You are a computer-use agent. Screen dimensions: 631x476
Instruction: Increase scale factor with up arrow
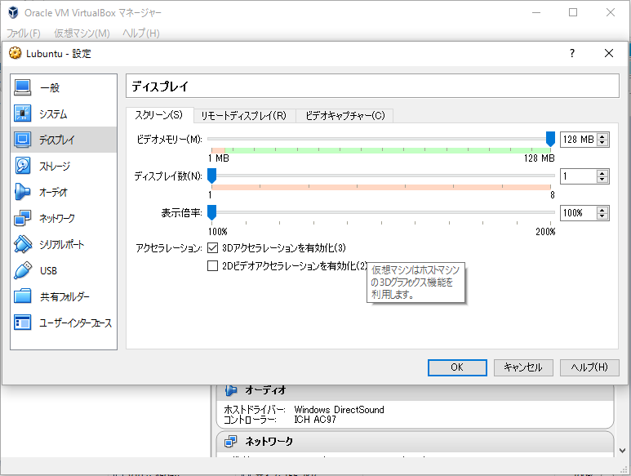click(x=602, y=210)
